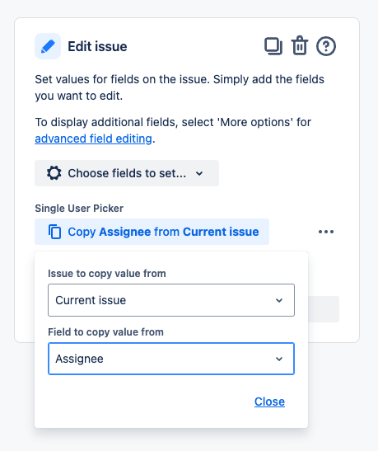This screenshot has height=451, width=378.
Task: Click the grey button hidden behind the popup
Action: (324, 309)
